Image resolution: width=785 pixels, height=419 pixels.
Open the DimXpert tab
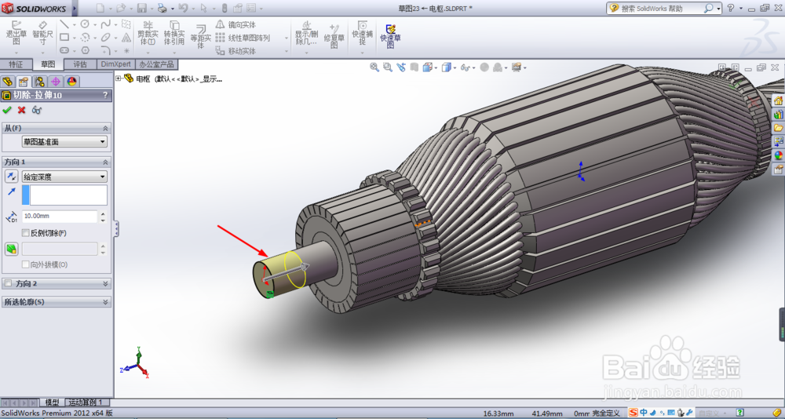(115, 64)
